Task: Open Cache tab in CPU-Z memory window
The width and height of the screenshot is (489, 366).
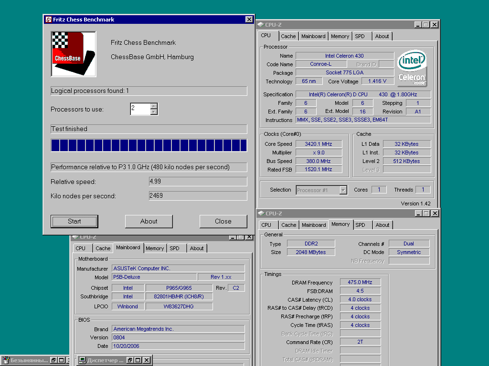Action: [x=289, y=225]
